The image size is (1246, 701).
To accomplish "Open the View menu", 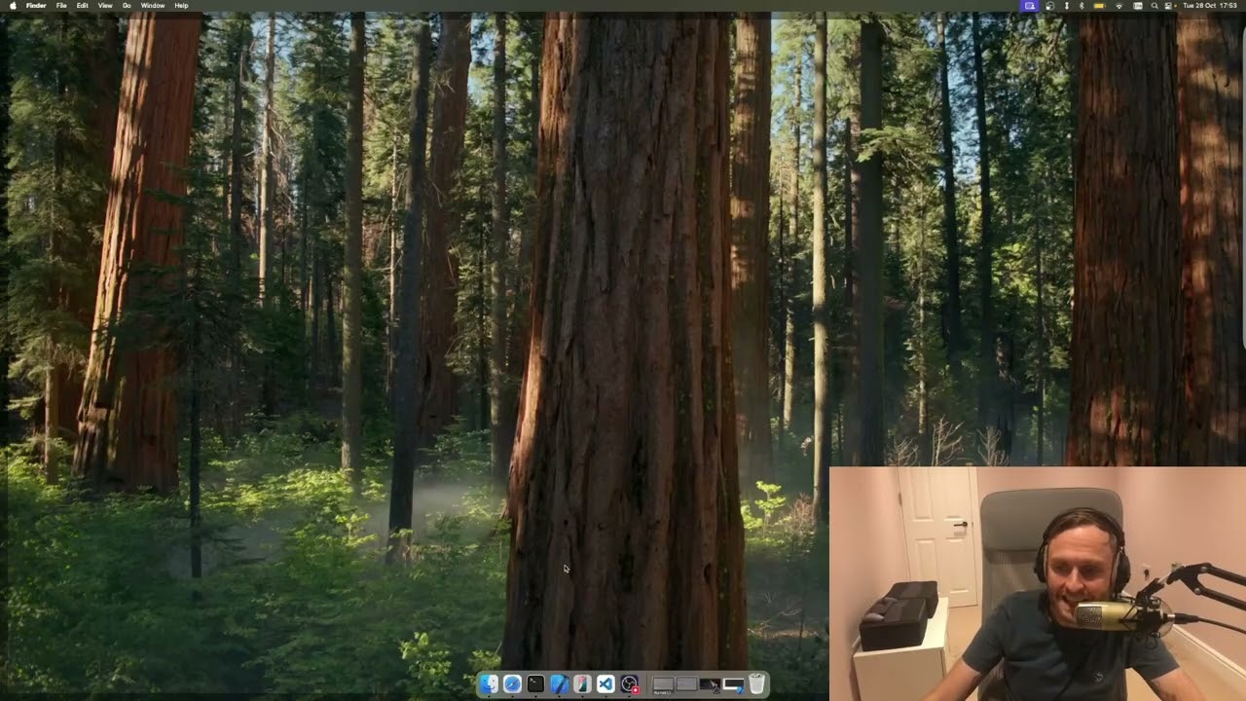I will tap(105, 5).
